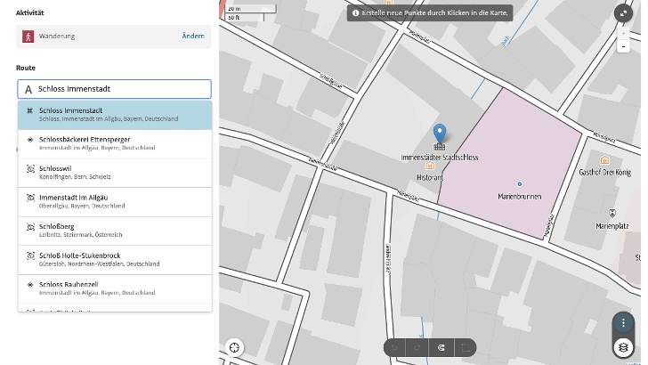The image size is (648, 365).
Task: Click the undo arrow in bottom toolbar
Action: pos(396,347)
